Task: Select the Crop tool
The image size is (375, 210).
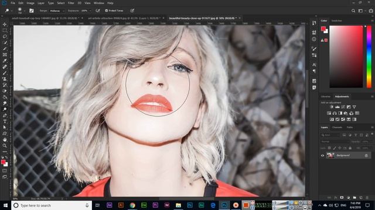Action: pyautogui.click(x=5, y=48)
